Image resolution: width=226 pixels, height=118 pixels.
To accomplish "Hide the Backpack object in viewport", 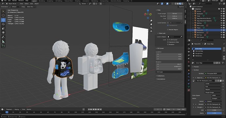I will (221, 13).
